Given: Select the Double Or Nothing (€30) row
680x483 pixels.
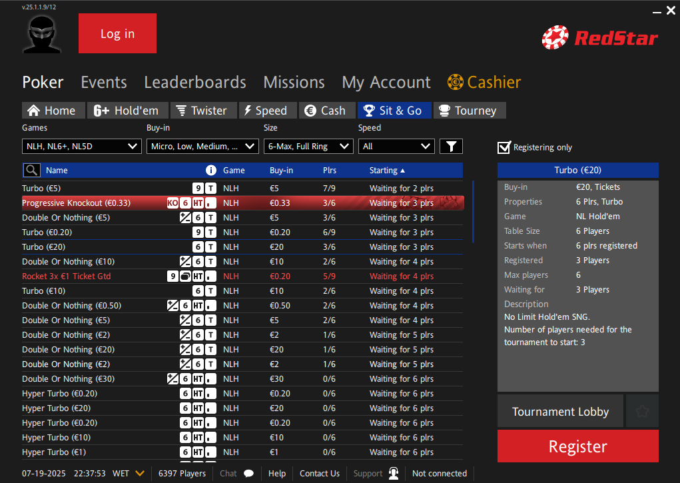Looking at the screenshot, I should pos(242,379).
